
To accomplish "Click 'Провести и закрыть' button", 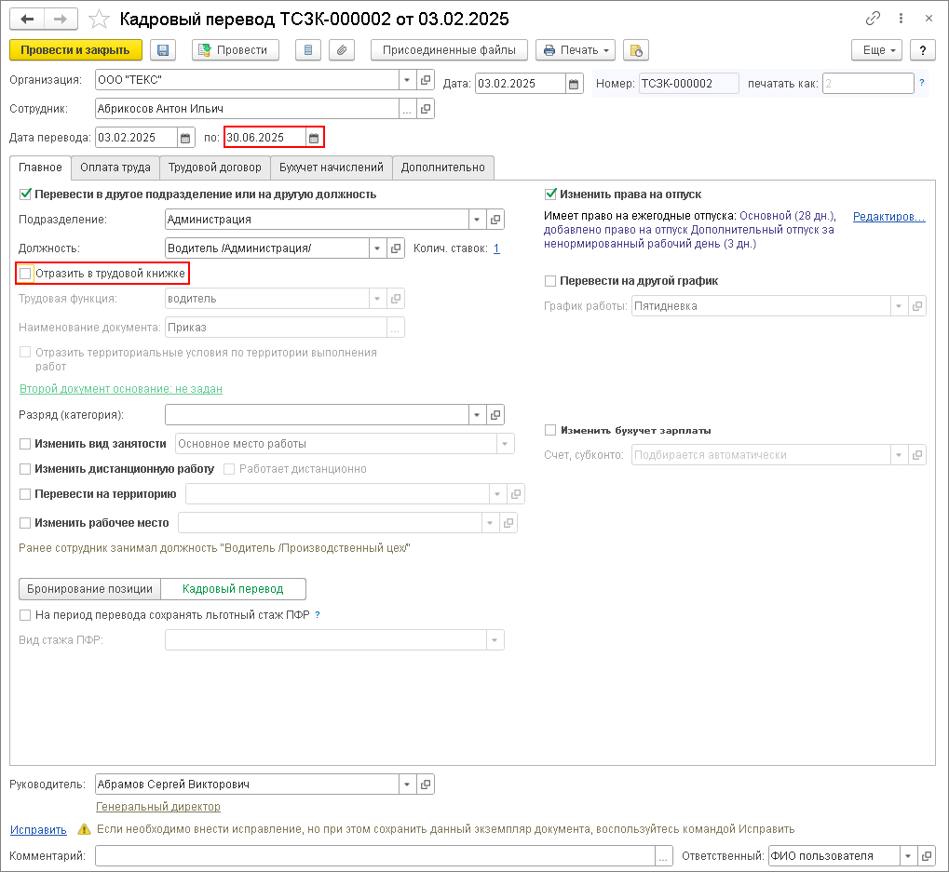I will pos(75,50).
